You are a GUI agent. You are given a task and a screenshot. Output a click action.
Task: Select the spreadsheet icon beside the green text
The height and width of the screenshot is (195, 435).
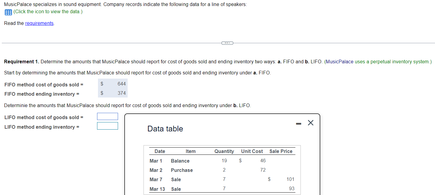click(x=7, y=12)
